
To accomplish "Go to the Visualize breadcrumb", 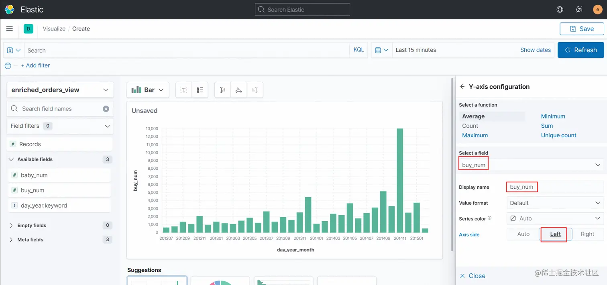I will coord(54,29).
